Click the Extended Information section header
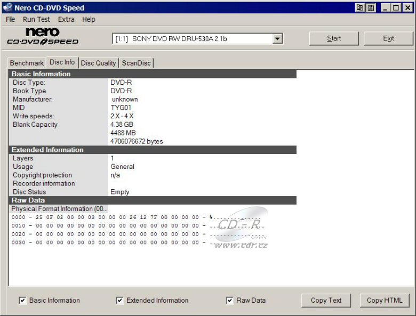 pos(153,150)
